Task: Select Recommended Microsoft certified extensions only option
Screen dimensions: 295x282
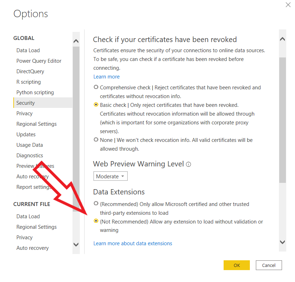Action: [96, 204]
